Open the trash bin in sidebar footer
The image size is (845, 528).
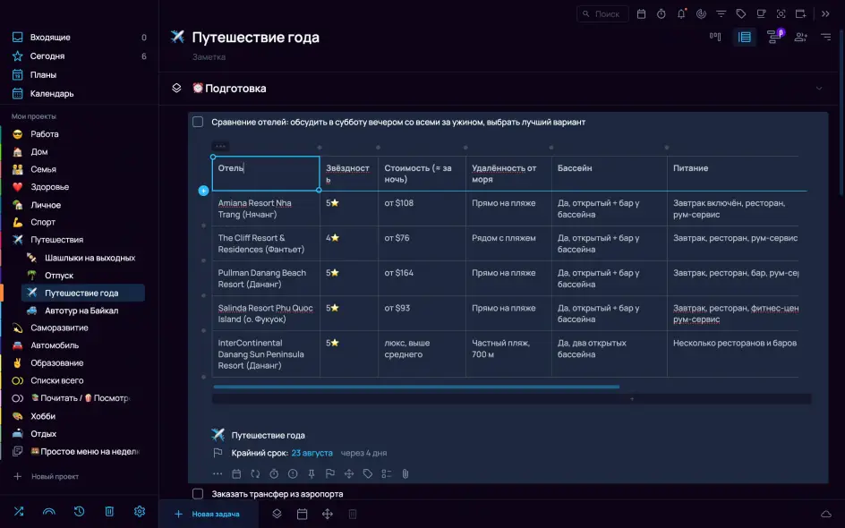click(x=109, y=511)
